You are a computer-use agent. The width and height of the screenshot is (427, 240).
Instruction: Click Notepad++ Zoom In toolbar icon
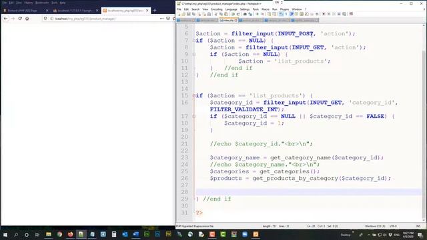[x=258, y=14]
